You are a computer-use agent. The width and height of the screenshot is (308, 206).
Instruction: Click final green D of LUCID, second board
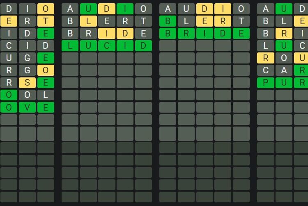(x=143, y=45)
